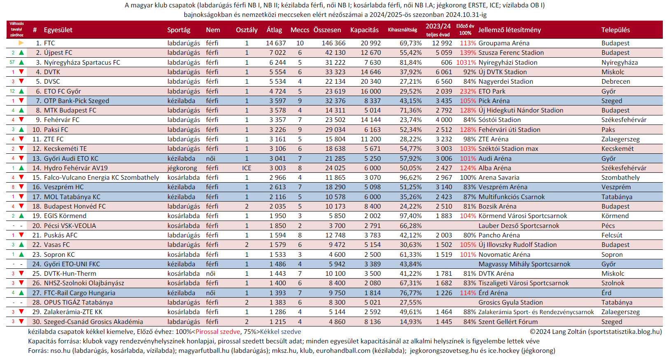Select the Szent Gellért Fórum cell
Image resolution: width=669 pixels, height=364 pixels.
tap(508, 322)
